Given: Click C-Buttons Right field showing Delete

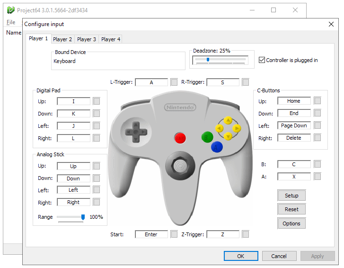Looking at the screenshot, I should pyautogui.click(x=294, y=138).
